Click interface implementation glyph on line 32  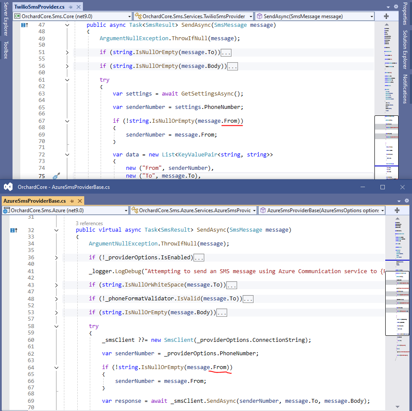(x=14, y=230)
